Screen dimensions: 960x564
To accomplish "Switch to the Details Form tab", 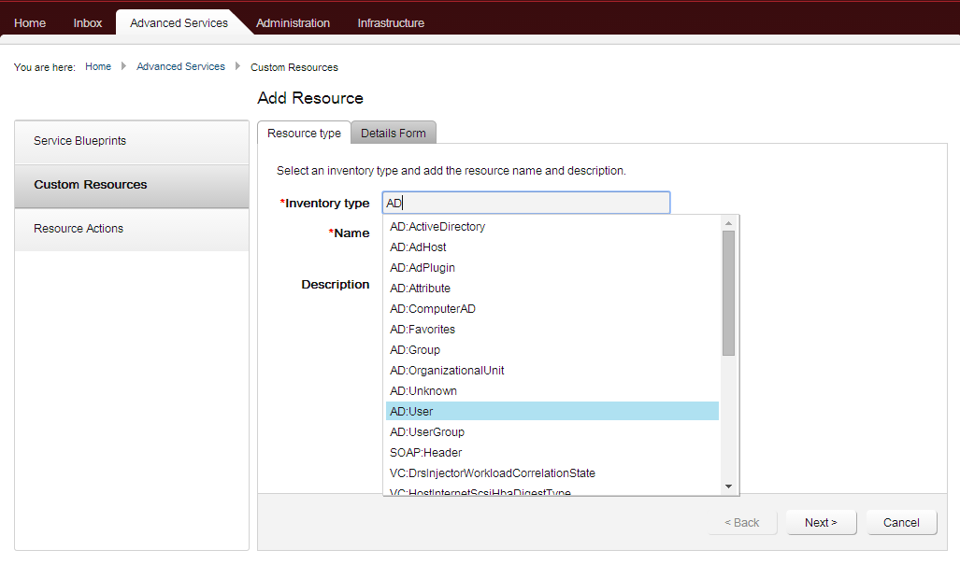I will click(x=393, y=133).
